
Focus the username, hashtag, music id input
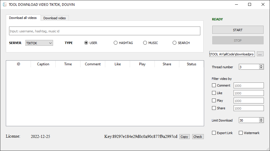[104, 31]
